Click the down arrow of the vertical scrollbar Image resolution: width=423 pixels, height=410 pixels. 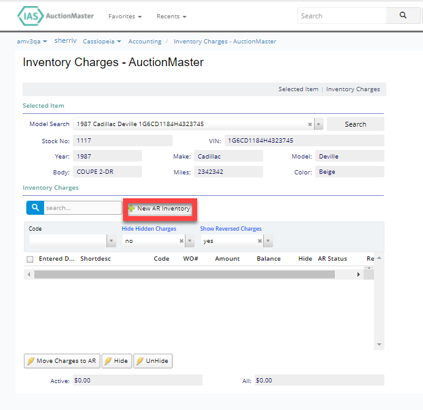pos(379,345)
